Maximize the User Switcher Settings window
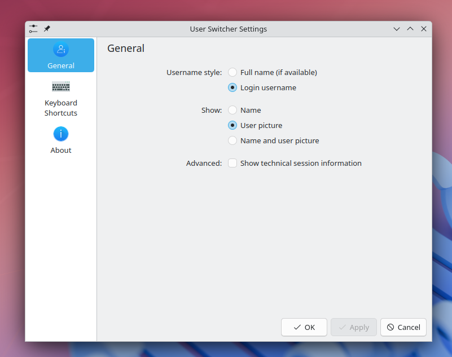The image size is (452, 357). [410, 29]
